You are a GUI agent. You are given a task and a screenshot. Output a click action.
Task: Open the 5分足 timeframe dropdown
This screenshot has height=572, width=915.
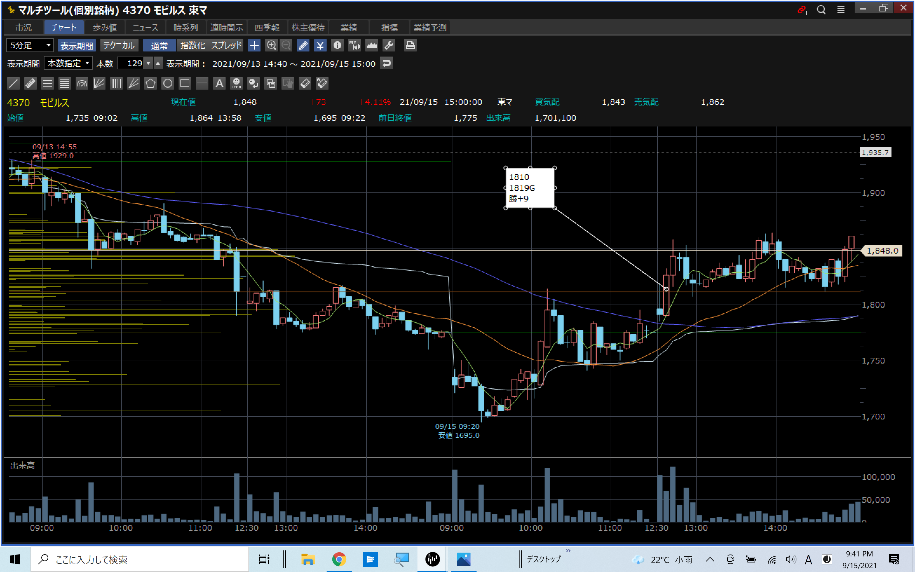point(30,45)
